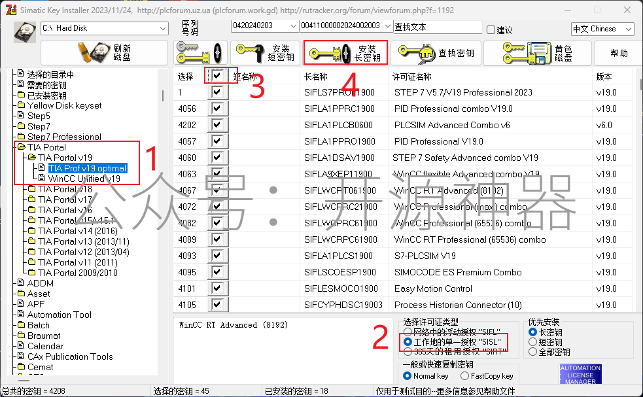Screen dimensions: 643x397
Task: Toggle the 建议 checkbox
Action: tap(491, 29)
